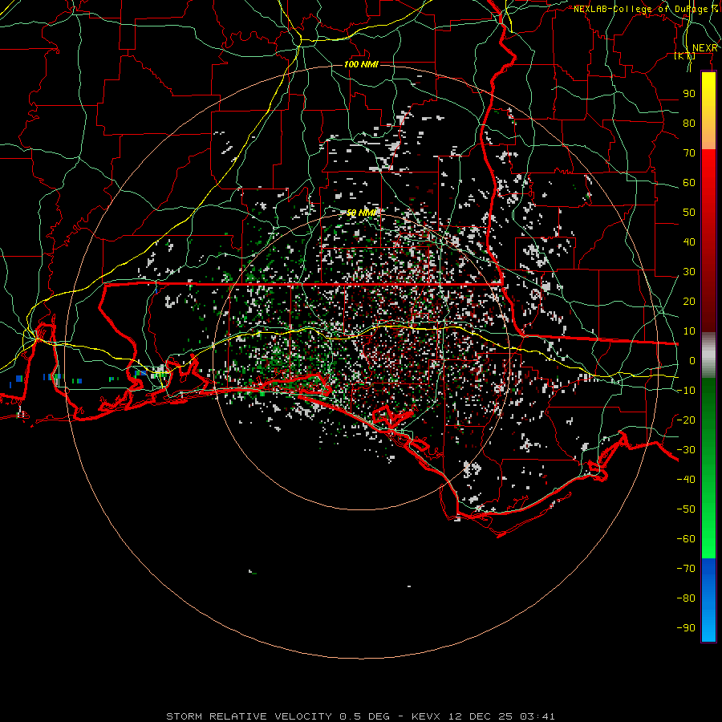The image size is (722, 722).
Task: Click the "100 NMI" range ring label
Action: click(361, 64)
